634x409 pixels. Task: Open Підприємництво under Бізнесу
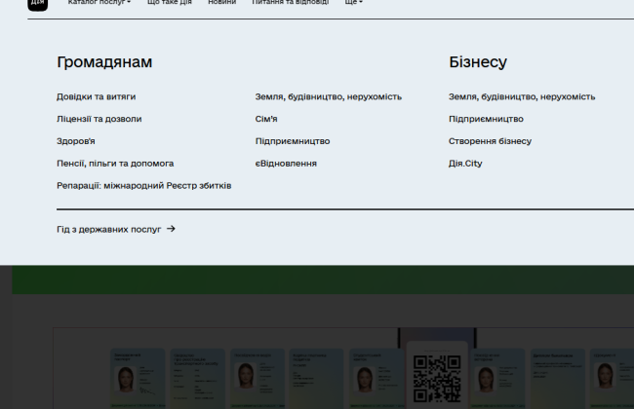[486, 119]
